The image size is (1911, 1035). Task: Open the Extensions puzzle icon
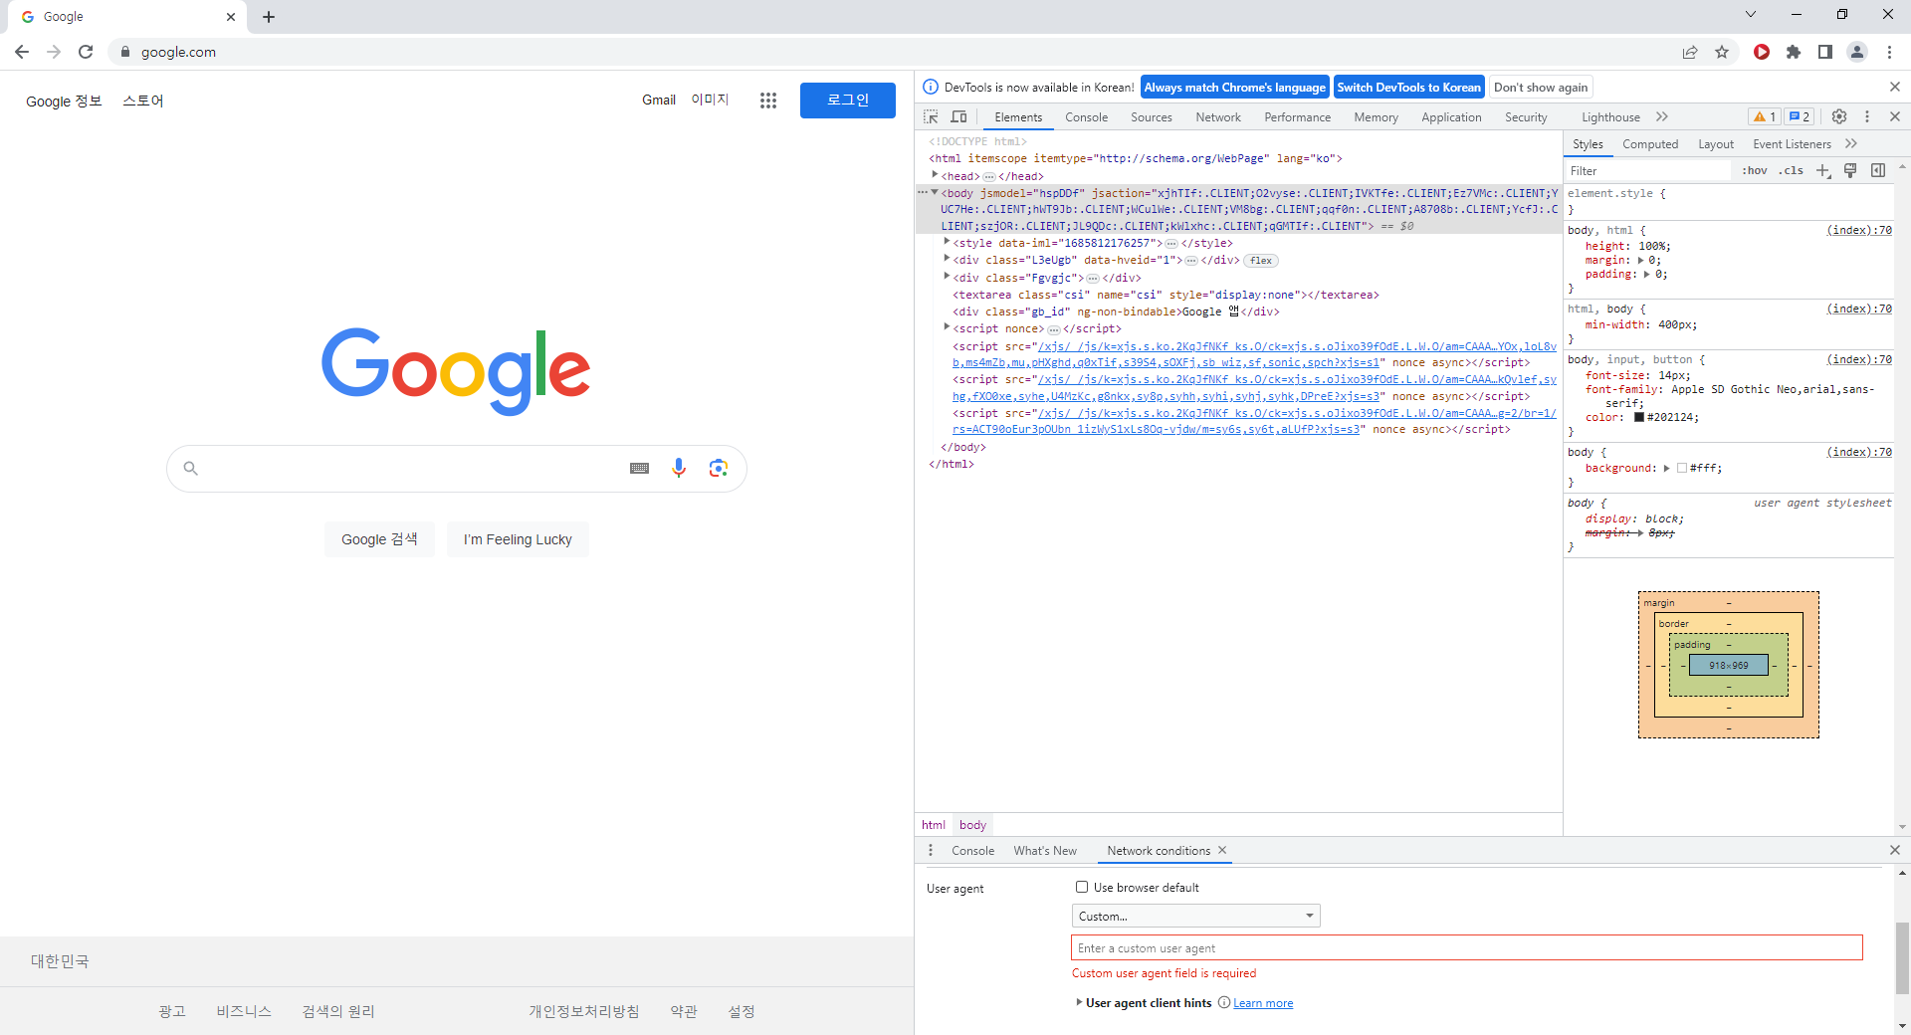coord(1794,52)
